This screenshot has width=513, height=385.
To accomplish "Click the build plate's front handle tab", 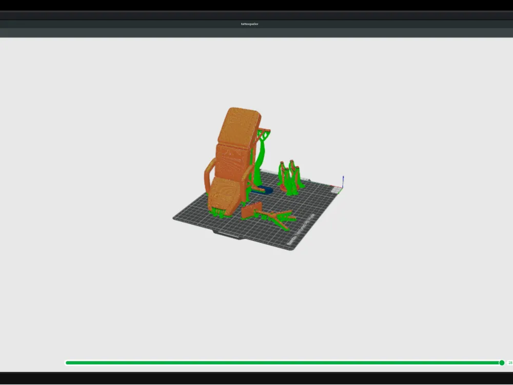I will [229, 235].
